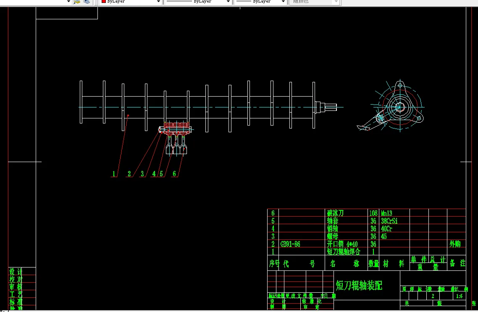Click the splined shaft end of the roller

tap(331, 107)
